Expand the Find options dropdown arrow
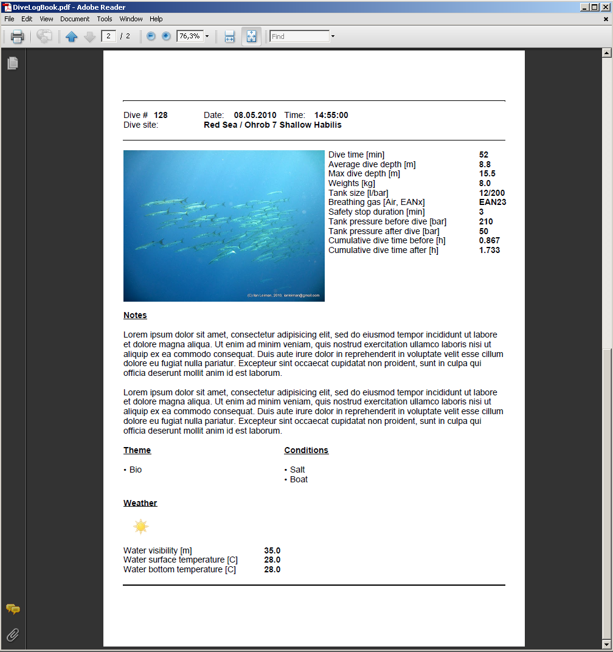The height and width of the screenshot is (652, 613). [x=333, y=36]
